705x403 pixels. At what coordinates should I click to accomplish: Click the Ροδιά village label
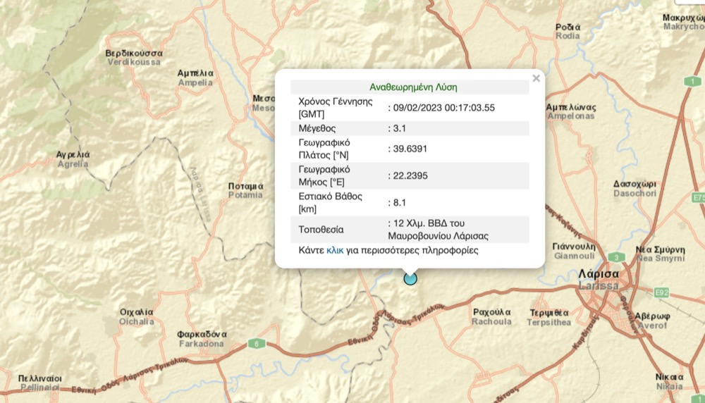click(x=568, y=27)
